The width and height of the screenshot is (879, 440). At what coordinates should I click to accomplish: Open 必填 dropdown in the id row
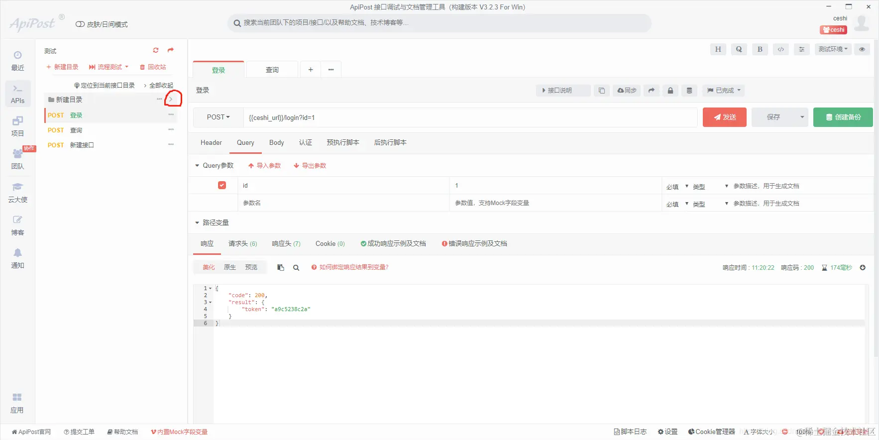(677, 186)
